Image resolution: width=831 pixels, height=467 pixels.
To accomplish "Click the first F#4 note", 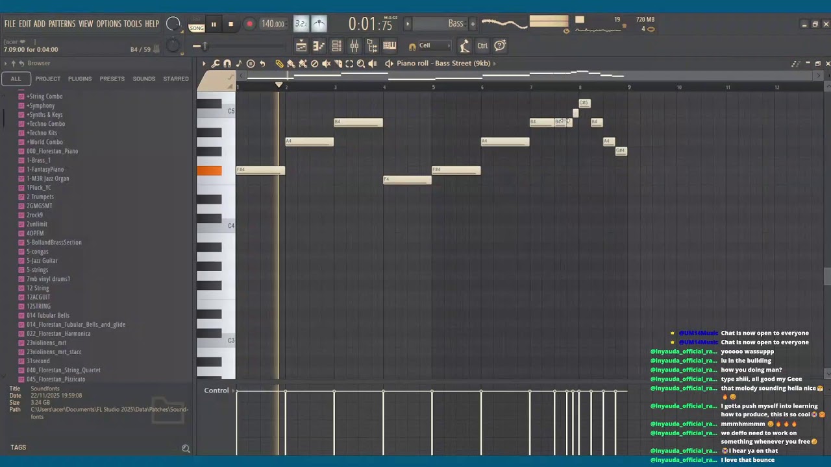I will 260,171.
